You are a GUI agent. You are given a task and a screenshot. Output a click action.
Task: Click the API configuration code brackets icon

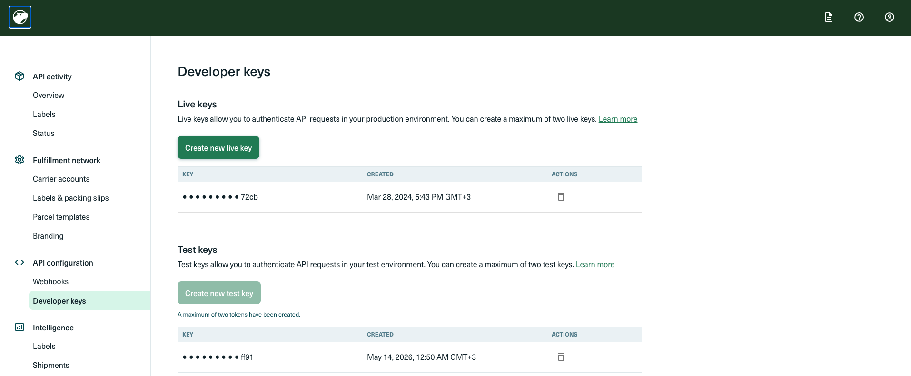pos(20,262)
